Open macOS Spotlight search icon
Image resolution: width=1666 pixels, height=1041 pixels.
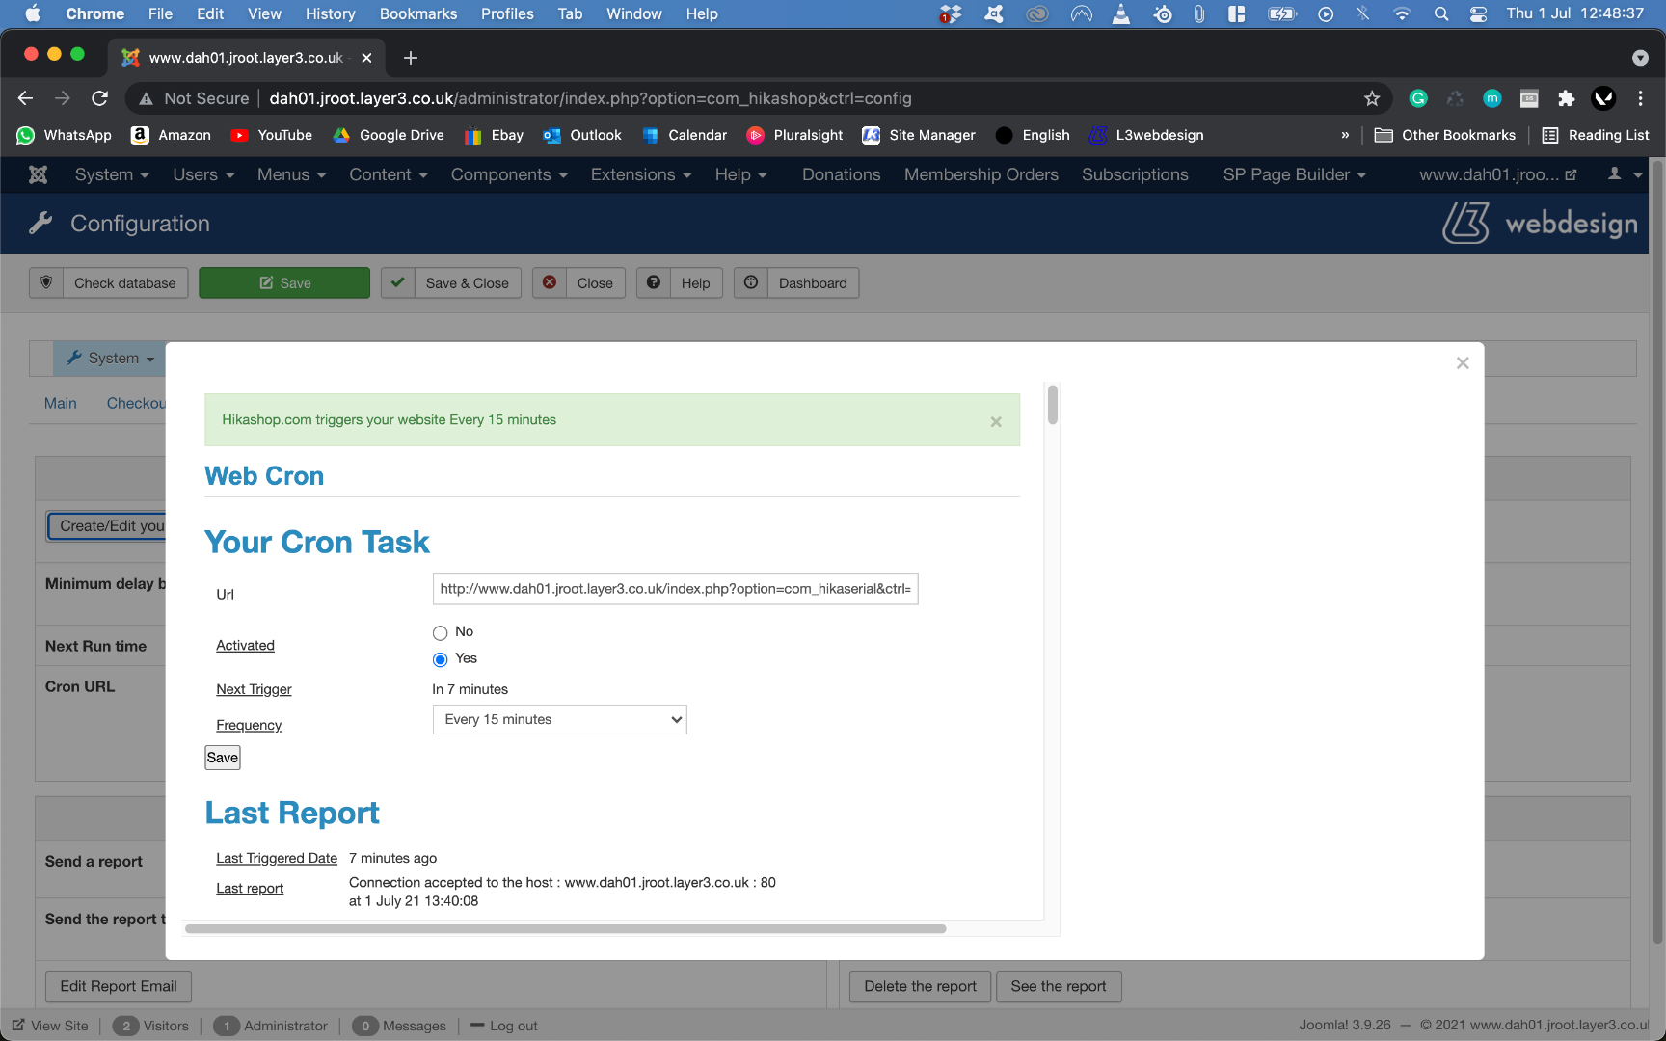click(x=1441, y=13)
